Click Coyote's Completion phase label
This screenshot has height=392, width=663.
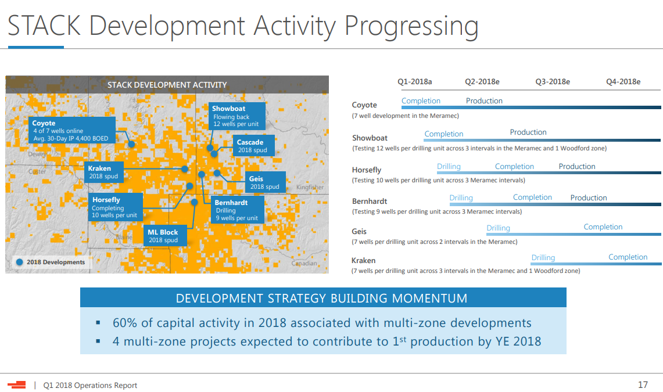pyautogui.click(x=421, y=100)
